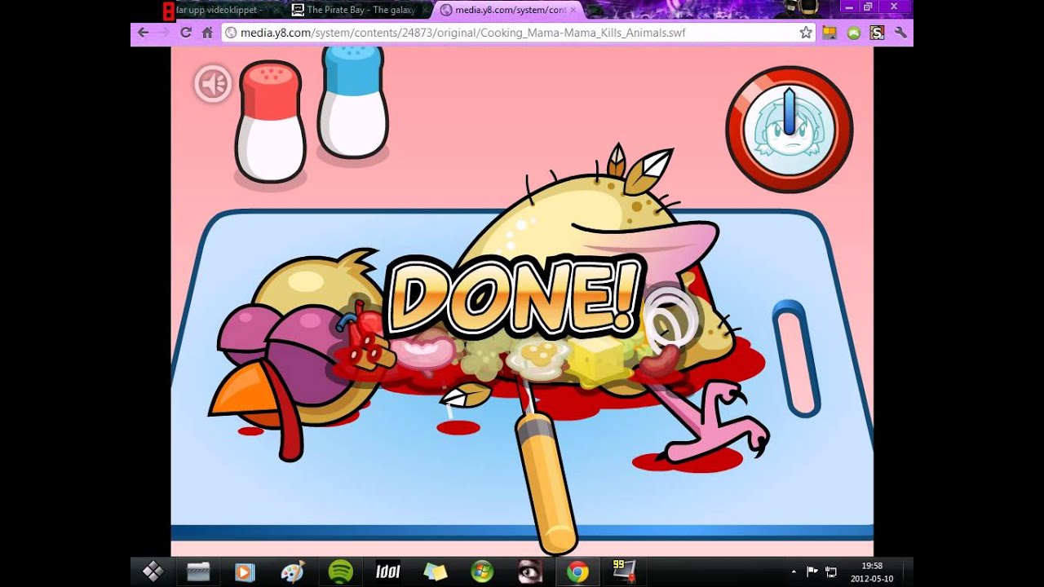Open the file folder taskbar icon
The image size is (1044, 587).
[x=198, y=572]
